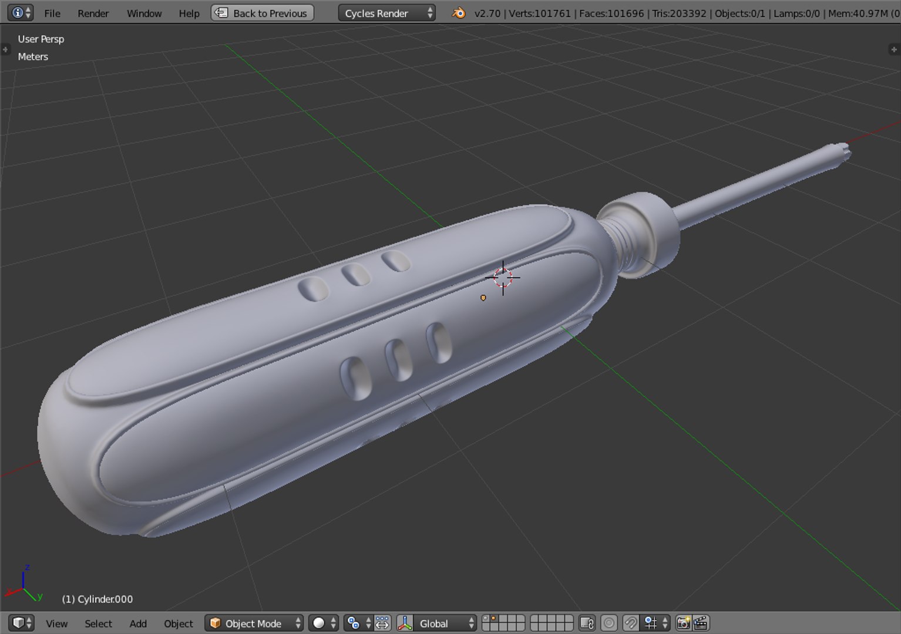901x634 pixels.
Task: Click the 'Tris:203392' statistic in header
Action: (680, 13)
